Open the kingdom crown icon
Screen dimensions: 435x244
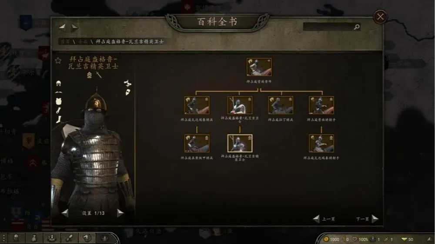tap(104, 238)
